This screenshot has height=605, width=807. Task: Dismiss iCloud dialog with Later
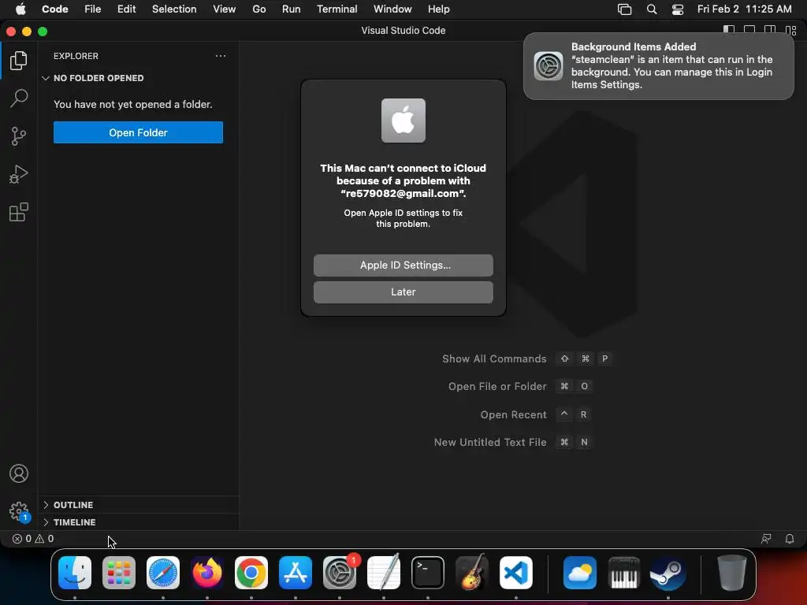403,292
